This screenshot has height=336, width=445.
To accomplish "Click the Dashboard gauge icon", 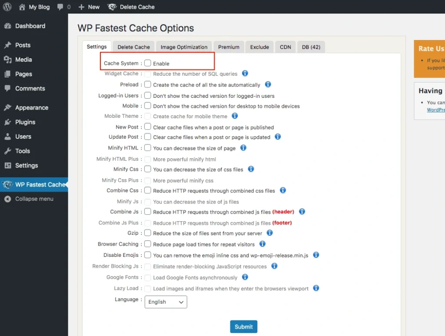I will (8, 26).
